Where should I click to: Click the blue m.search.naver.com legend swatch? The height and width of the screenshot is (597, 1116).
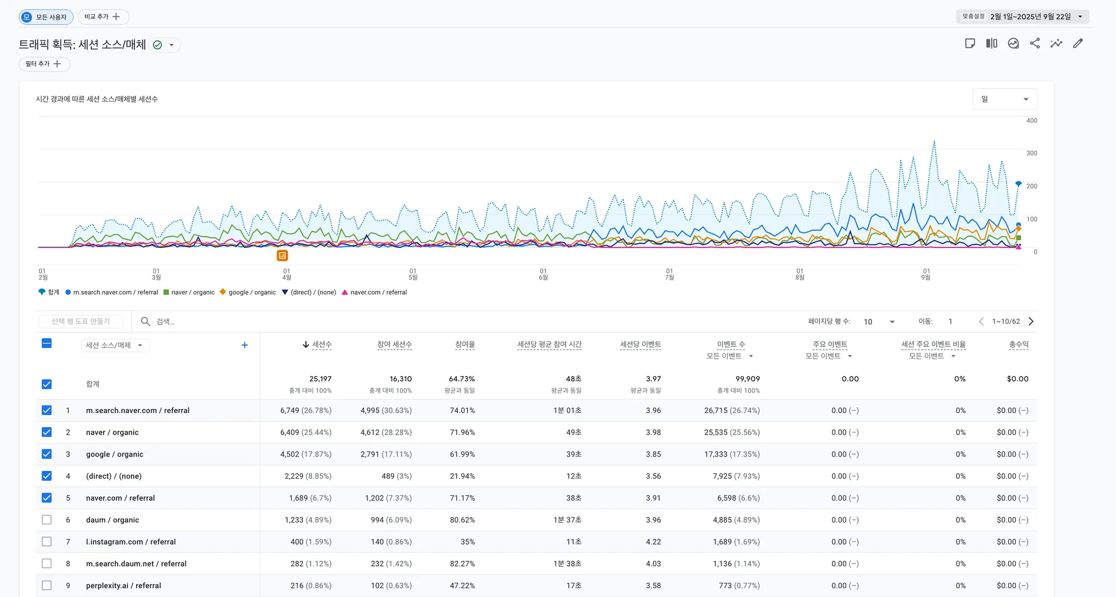tap(68, 292)
